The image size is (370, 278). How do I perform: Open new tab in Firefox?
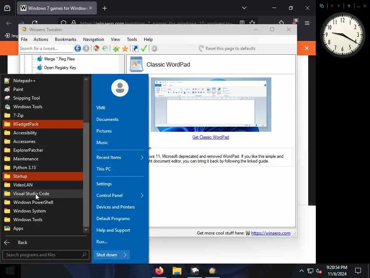(104, 8)
